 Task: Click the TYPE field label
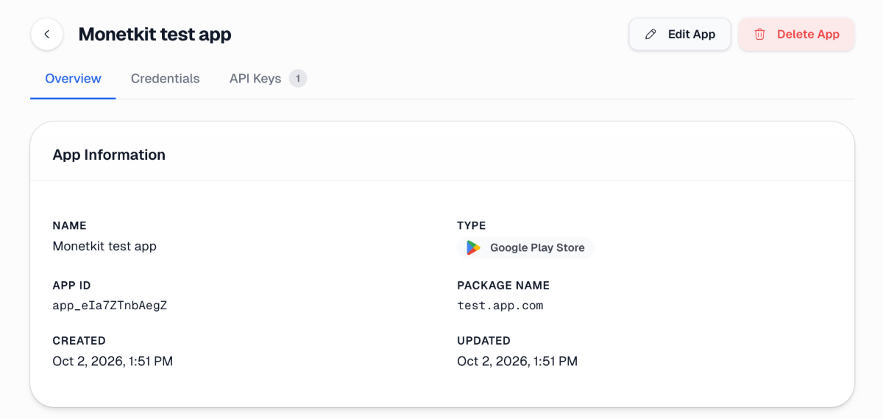472,225
